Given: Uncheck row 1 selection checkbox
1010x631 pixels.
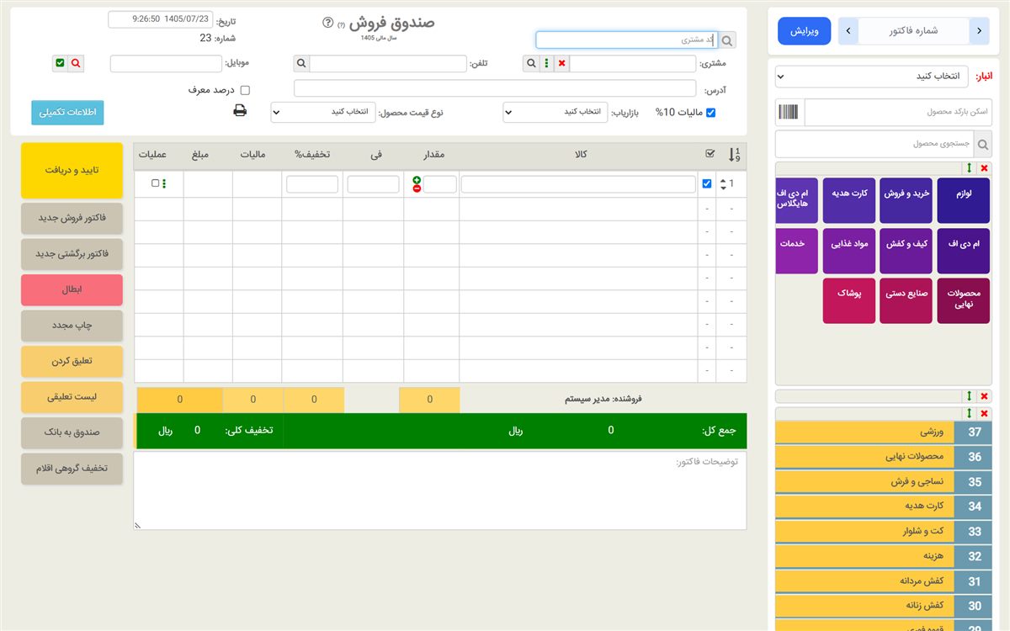Looking at the screenshot, I should point(706,183).
